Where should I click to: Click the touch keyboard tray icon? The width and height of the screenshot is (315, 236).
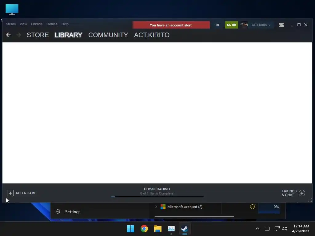(267, 229)
